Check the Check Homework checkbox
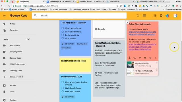The image size is (182, 102). (x=63, y=31)
